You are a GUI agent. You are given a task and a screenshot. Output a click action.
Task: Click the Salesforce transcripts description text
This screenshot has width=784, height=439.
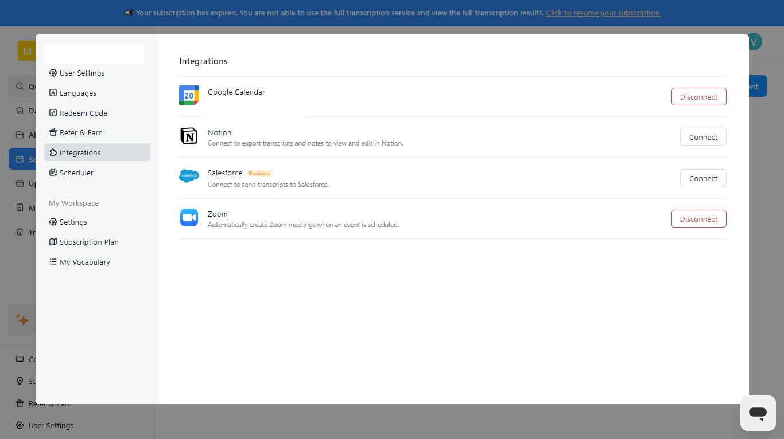coord(268,185)
